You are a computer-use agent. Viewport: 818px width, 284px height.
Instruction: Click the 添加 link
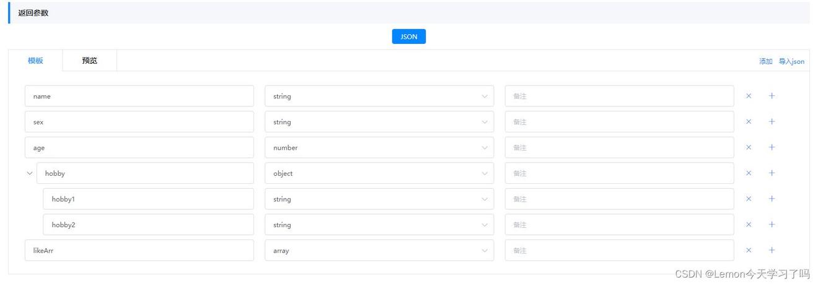(x=765, y=61)
